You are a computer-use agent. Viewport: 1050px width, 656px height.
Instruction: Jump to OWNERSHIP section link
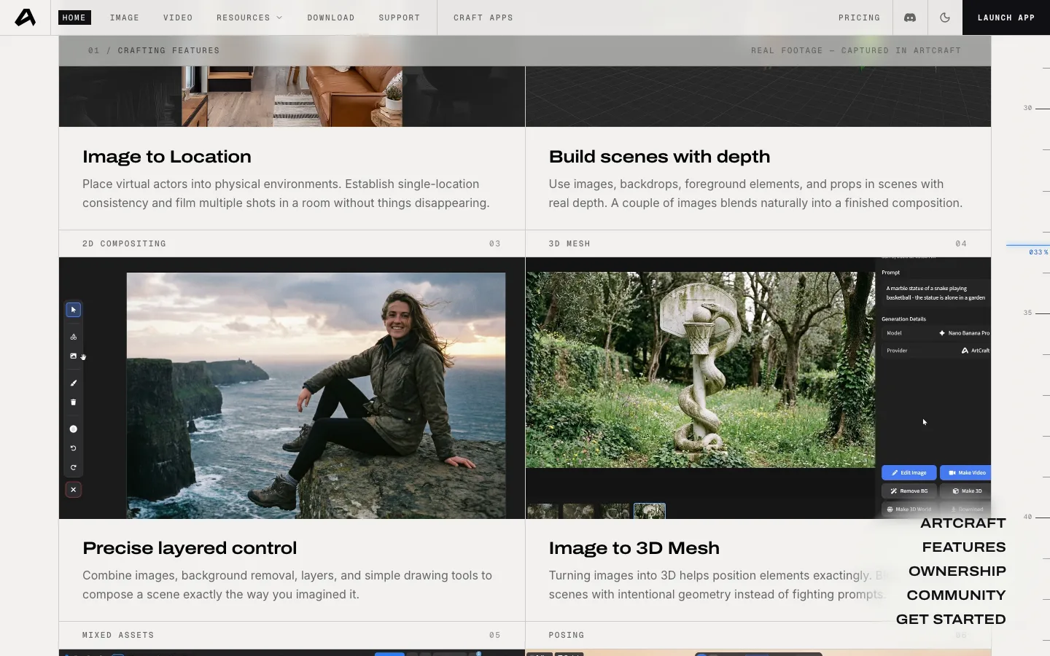[957, 571]
